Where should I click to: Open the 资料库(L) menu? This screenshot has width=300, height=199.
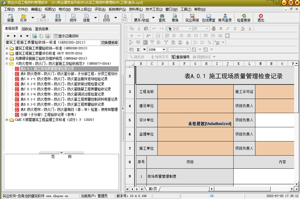click(136, 9)
